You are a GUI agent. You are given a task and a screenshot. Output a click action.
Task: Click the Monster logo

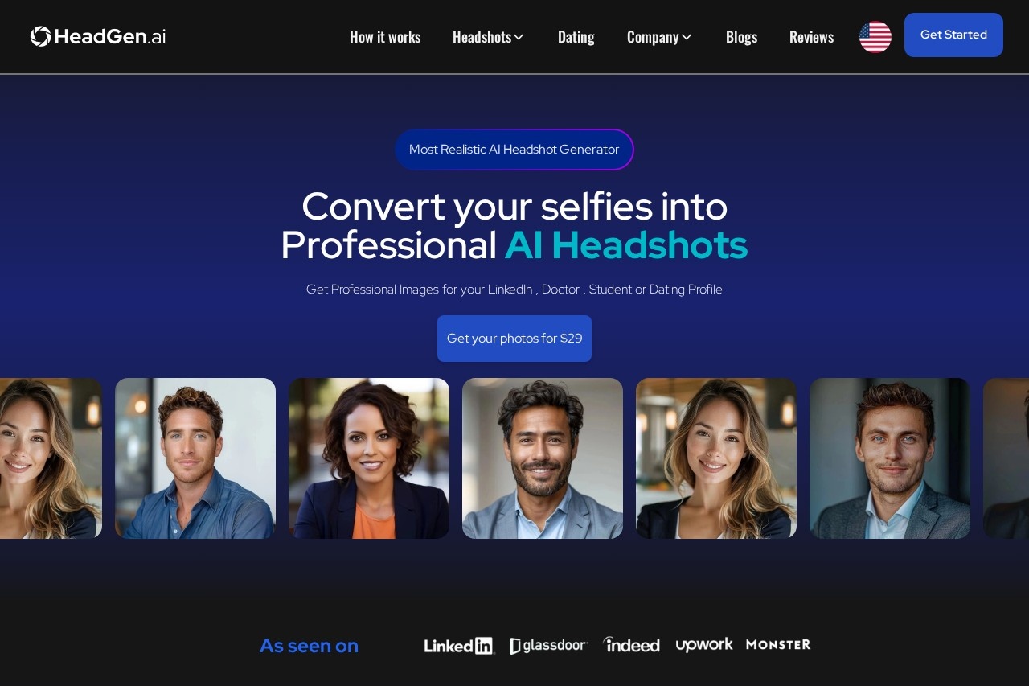[x=778, y=644]
